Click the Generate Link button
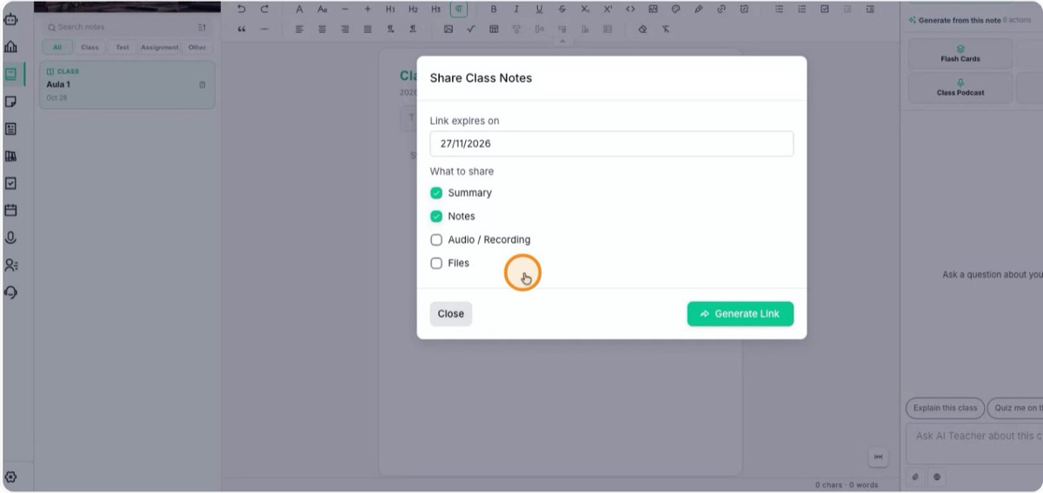Image resolution: width=1043 pixels, height=493 pixels. pos(740,313)
